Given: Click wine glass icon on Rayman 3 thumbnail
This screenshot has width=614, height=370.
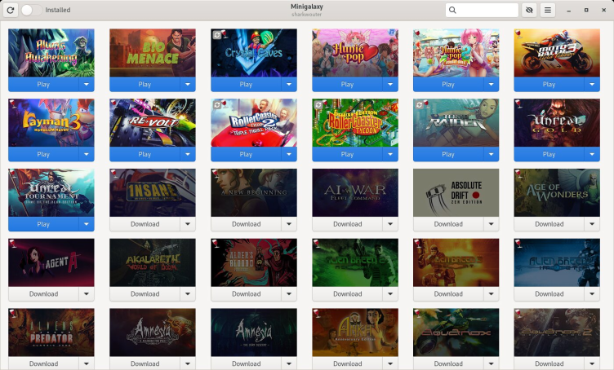Looking at the screenshot, I should click(12, 104).
